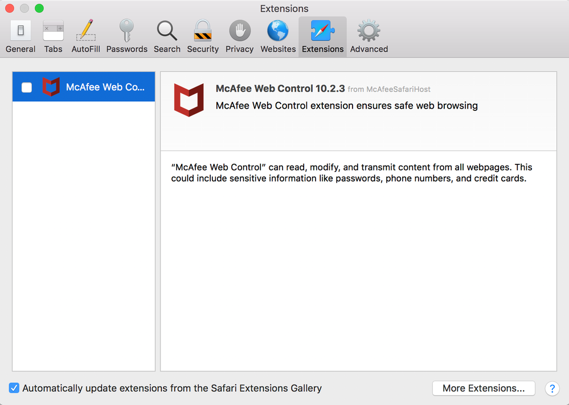Select McAfee Web Control in extensions list

pyautogui.click(x=84, y=86)
